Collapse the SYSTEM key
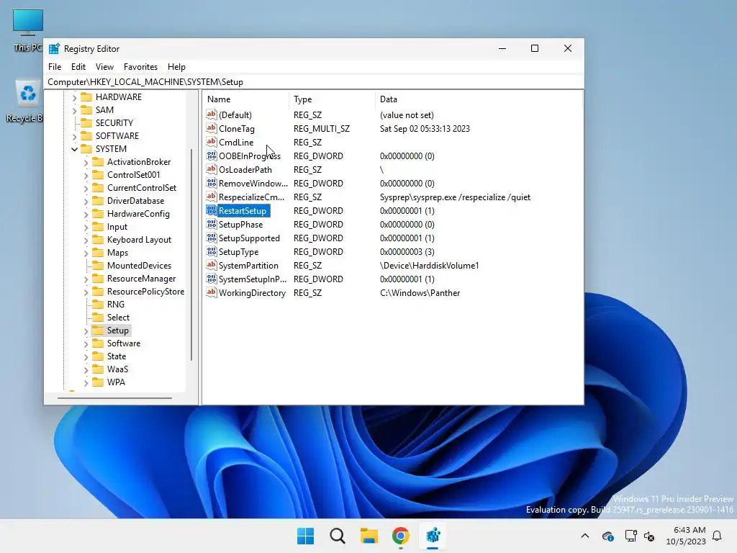The width and height of the screenshot is (737, 553). coord(74,149)
